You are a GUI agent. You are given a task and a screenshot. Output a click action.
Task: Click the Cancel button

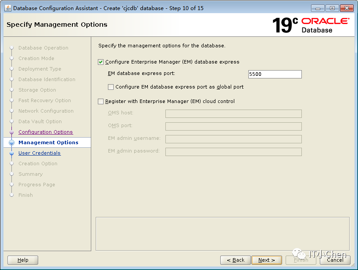pos(335,260)
